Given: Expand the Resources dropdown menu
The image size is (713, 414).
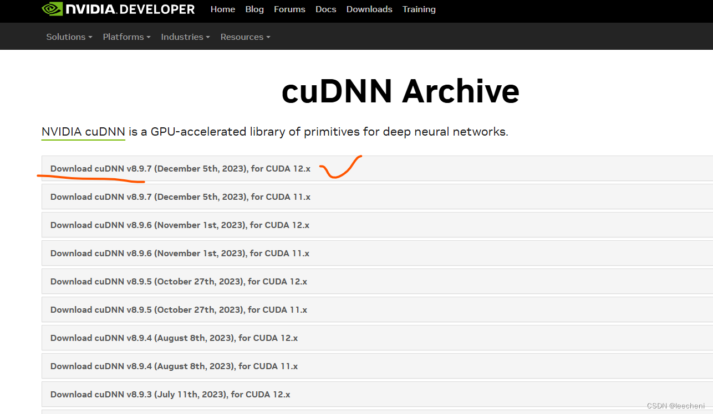Looking at the screenshot, I should pos(246,37).
